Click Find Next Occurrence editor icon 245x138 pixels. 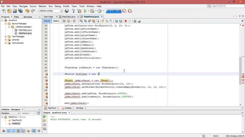pos(89,21)
